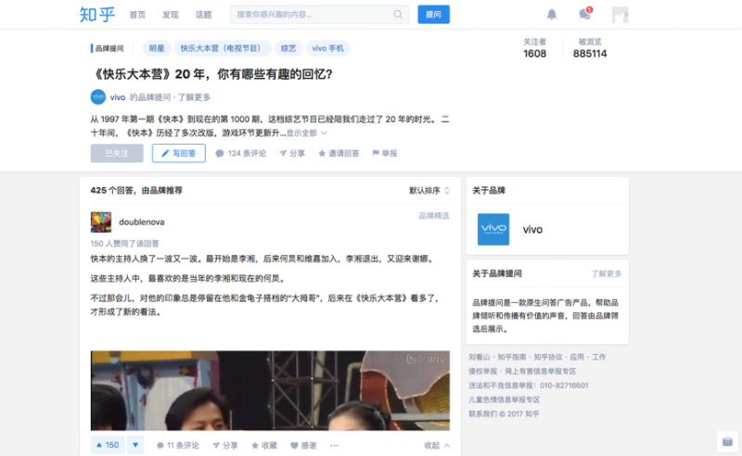Image resolution: width=742 pixels, height=456 pixels.
Task: Go to 话题 in the navigation
Action: click(203, 15)
